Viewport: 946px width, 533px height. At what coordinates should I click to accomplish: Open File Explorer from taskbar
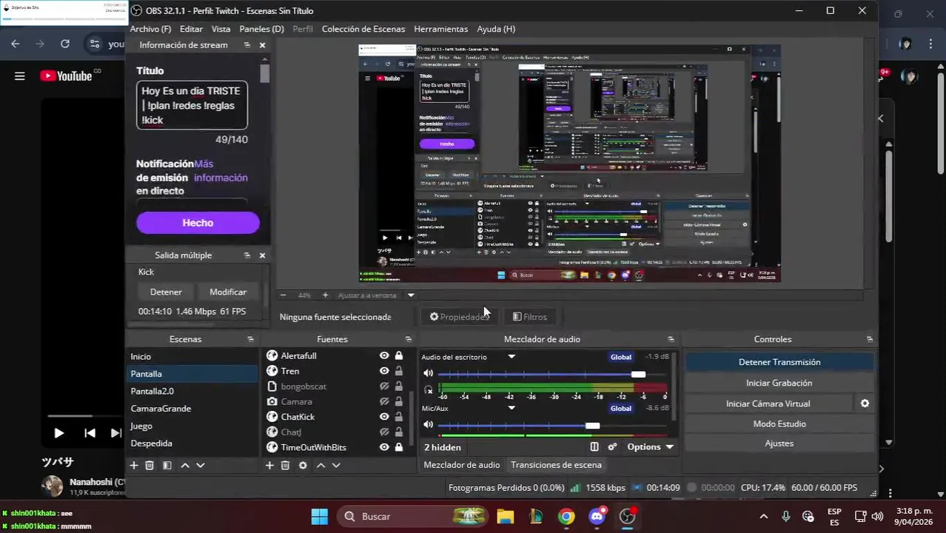tap(506, 516)
